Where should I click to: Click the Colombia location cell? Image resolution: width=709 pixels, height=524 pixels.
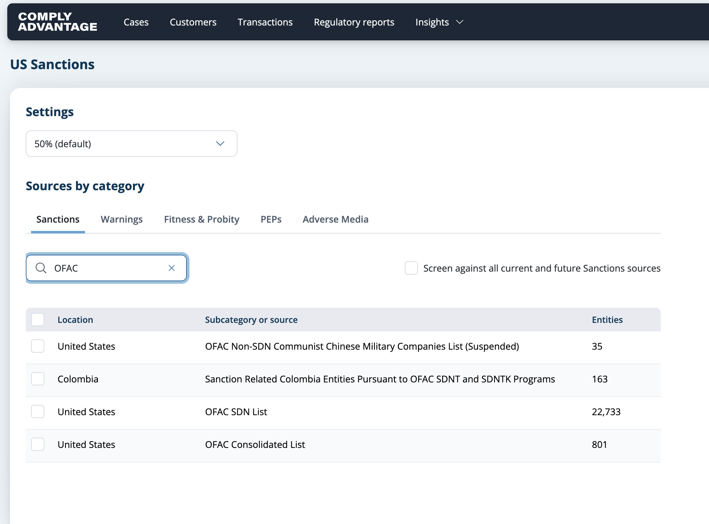pos(78,379)
